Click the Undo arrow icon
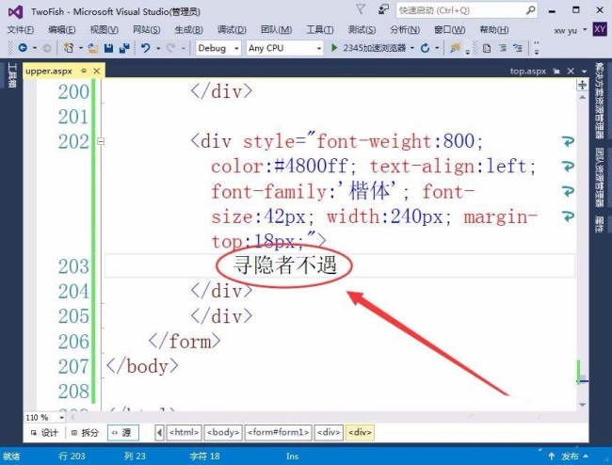612x465 pixels. point(146,48)
